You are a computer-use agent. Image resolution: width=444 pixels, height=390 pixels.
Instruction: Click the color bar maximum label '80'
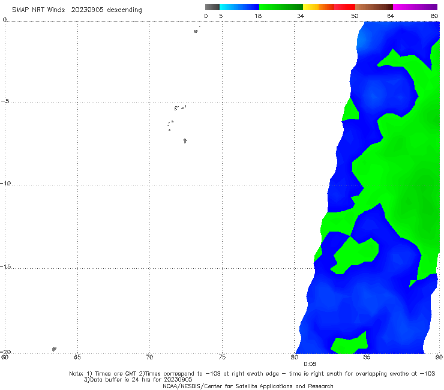(434, 16)
